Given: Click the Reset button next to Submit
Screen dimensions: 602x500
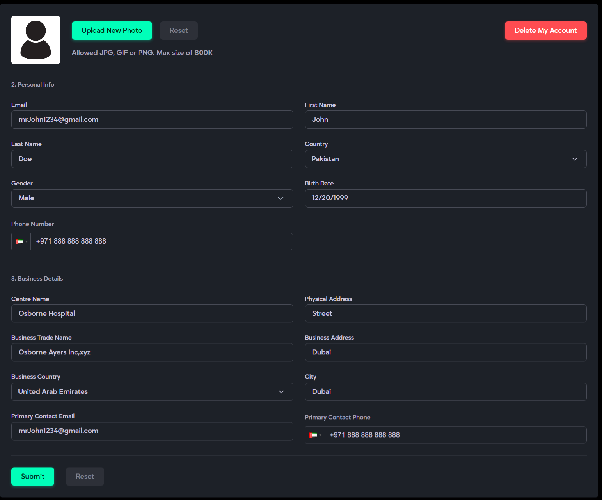Looking at the screenshot, I should click(85, 477).
